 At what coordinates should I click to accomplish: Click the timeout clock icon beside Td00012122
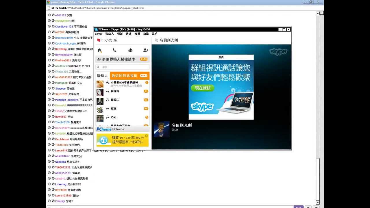[49, 167]
